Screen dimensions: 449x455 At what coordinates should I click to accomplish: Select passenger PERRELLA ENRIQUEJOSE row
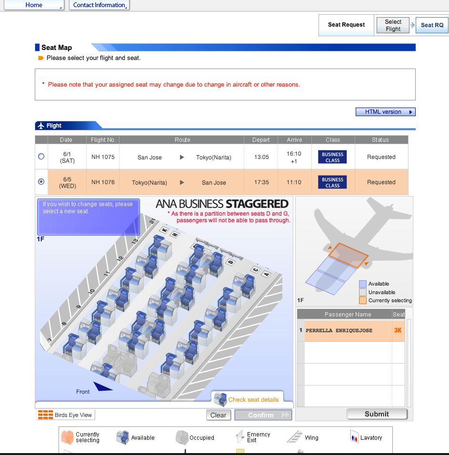(x=351, y=330)
